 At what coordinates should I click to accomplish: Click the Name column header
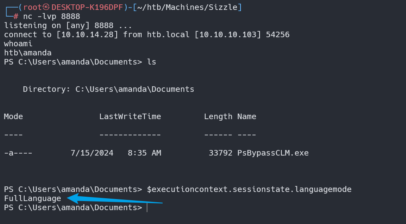pos(247,116)
